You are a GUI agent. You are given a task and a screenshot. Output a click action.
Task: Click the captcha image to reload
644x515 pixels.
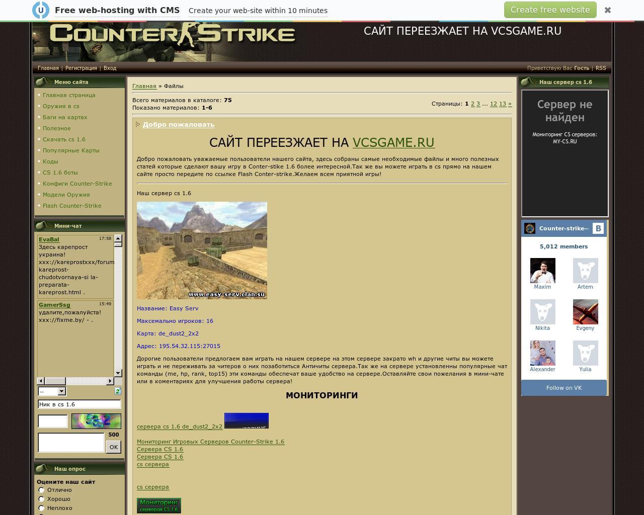[x=96, y=421]
